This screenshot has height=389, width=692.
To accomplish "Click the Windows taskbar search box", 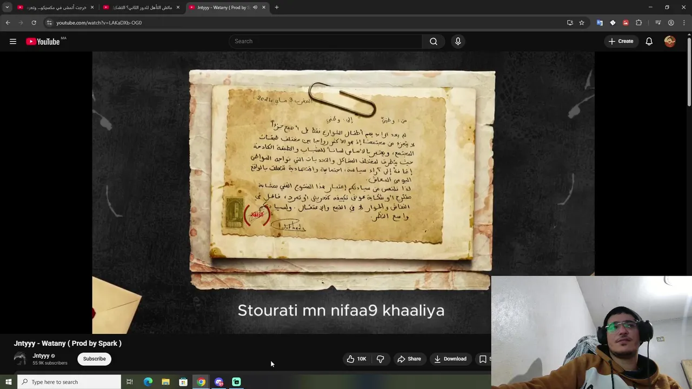I will click(x=69, y=382).
